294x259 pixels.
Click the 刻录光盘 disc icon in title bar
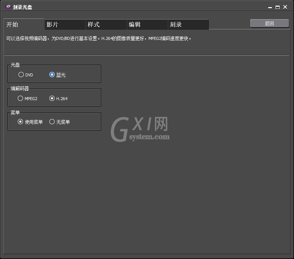tap(8, 7)
